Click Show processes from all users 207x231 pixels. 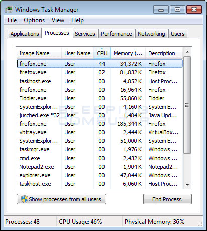coord(61,199)
